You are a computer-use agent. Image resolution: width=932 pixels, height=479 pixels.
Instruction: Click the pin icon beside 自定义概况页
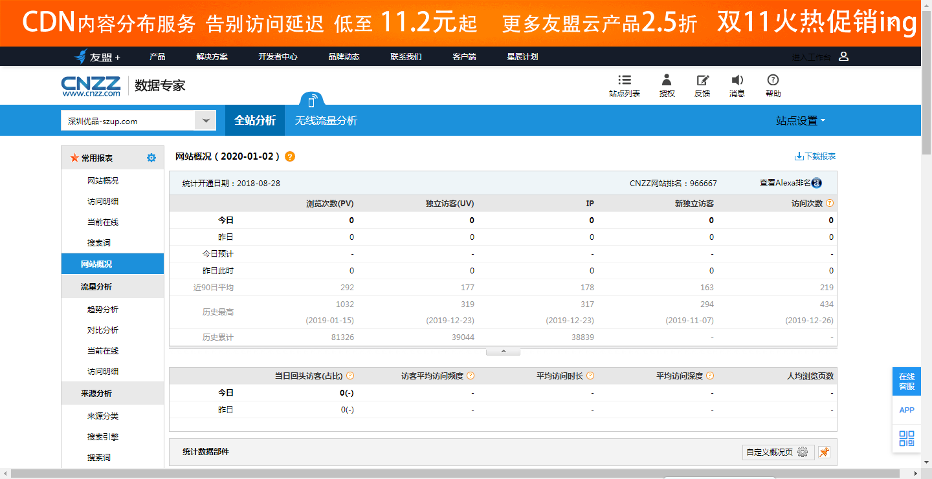pyautogui.click(x=824, y=452)
